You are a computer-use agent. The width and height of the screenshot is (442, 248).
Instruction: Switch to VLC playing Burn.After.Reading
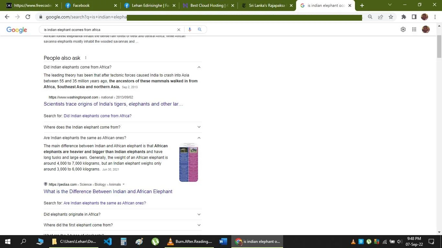190,242
